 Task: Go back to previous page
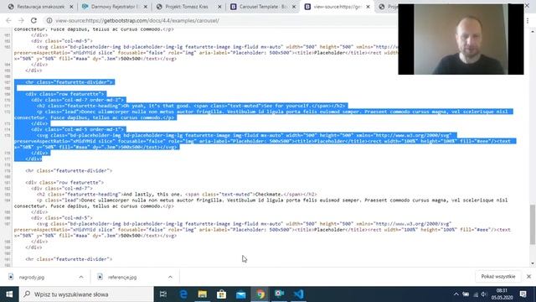point(9,20)
